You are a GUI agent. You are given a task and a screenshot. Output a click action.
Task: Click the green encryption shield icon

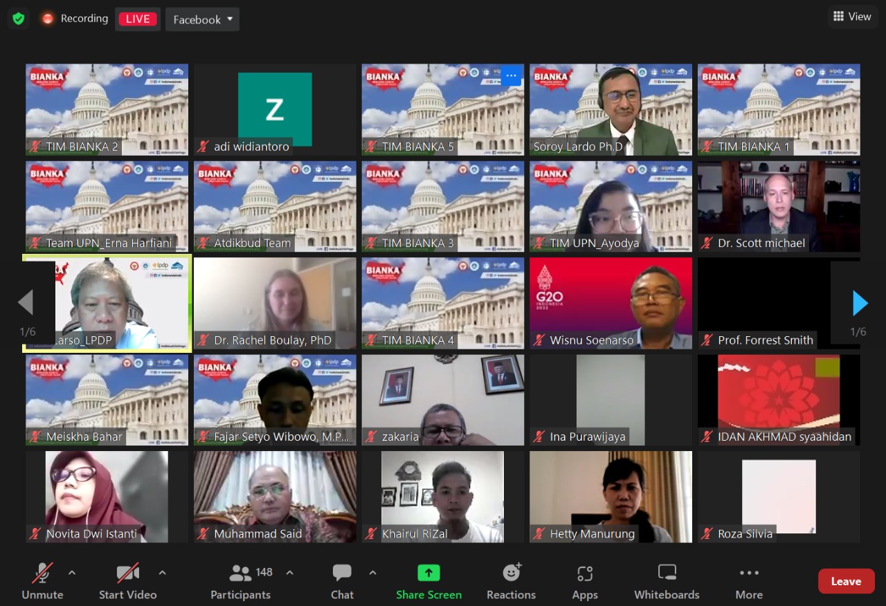point(19,19)
